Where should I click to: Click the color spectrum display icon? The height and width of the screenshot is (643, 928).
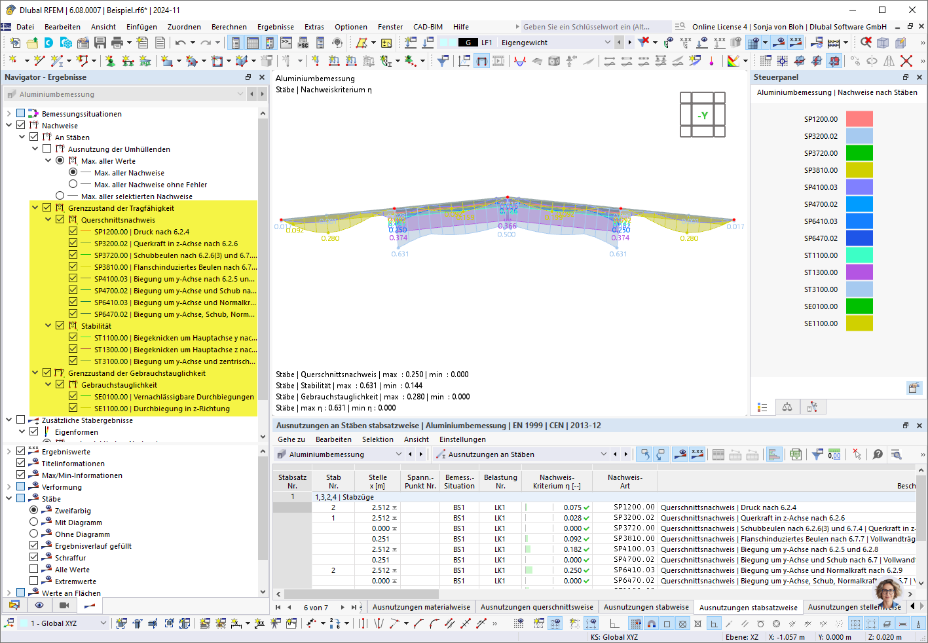(x=733, y=61)
